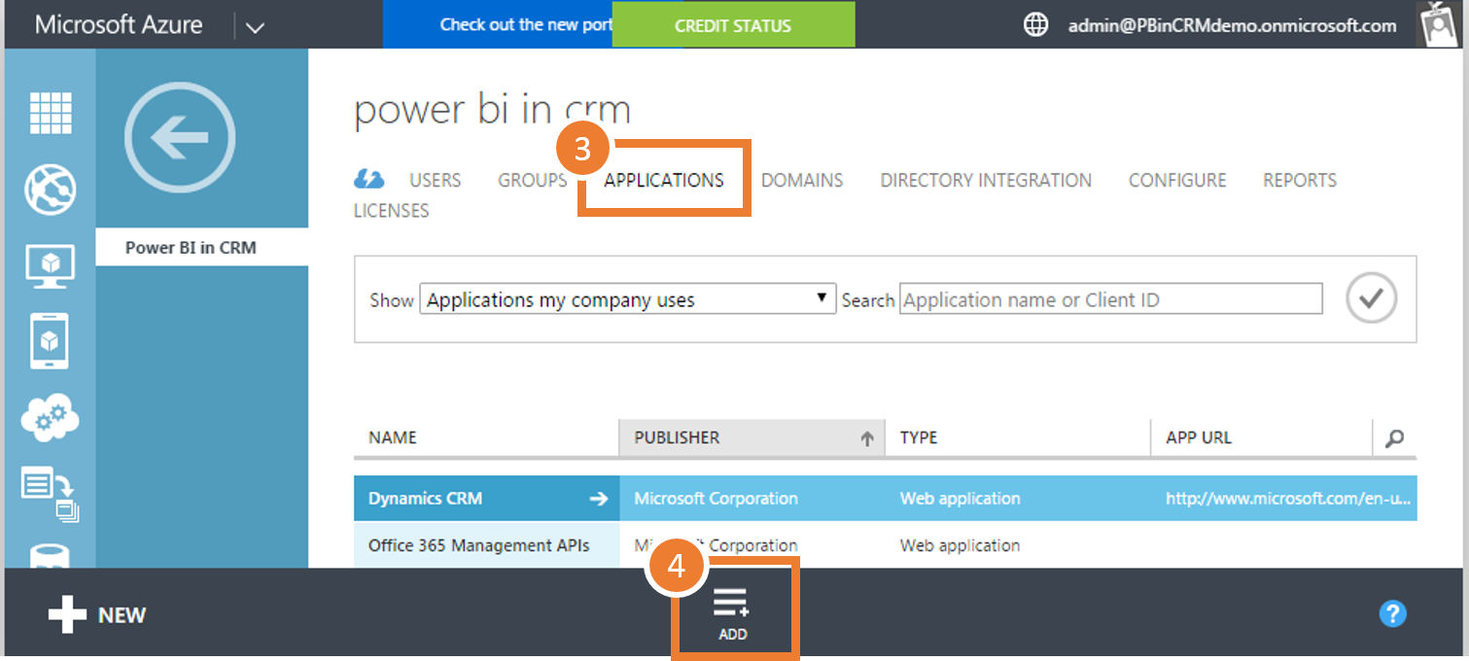Screen dimensions: 1469x661
Task: Click the Application name or Client ID search field
Action: click(x=1111, y=299)
